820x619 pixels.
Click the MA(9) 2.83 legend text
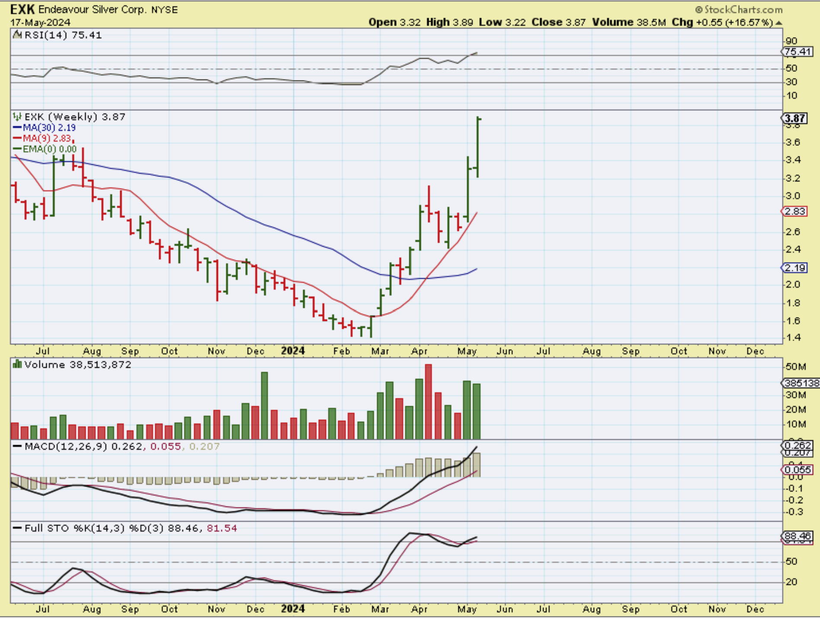pos(47,138)
